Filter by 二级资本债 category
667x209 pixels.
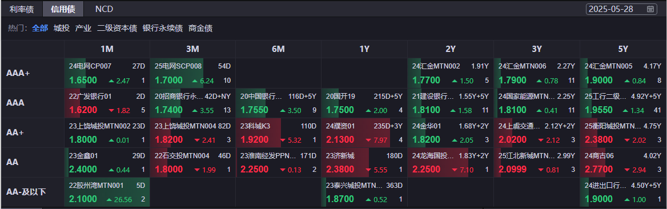117,29
